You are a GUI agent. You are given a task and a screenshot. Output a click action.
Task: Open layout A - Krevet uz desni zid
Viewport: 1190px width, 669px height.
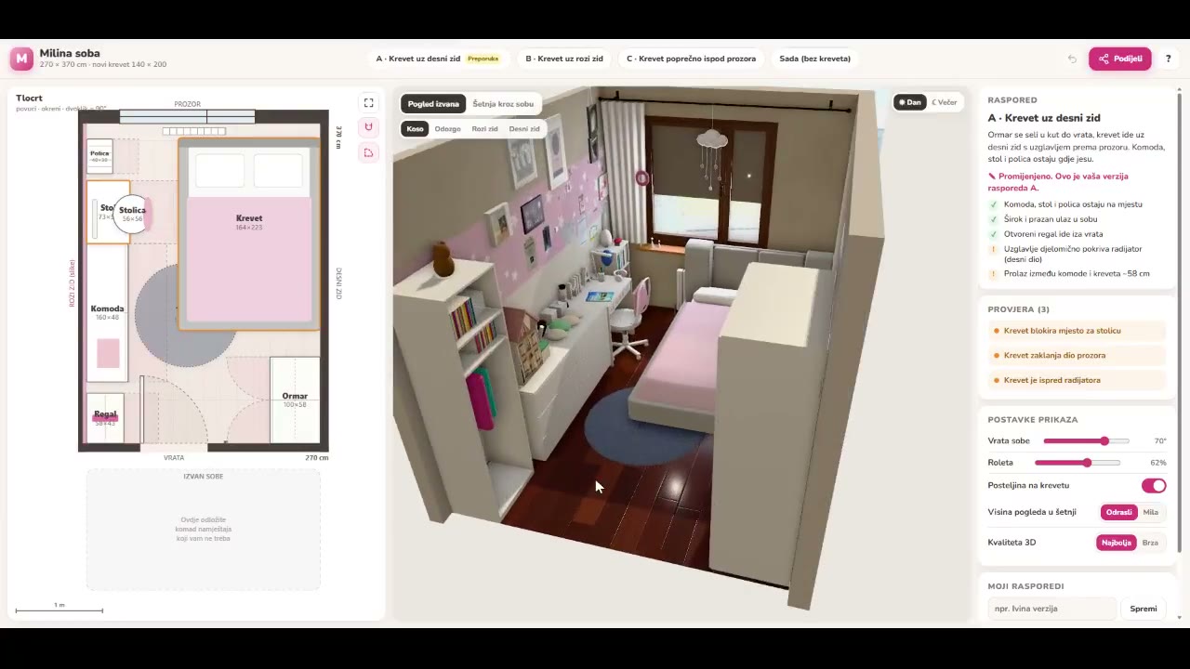[437, 59]
